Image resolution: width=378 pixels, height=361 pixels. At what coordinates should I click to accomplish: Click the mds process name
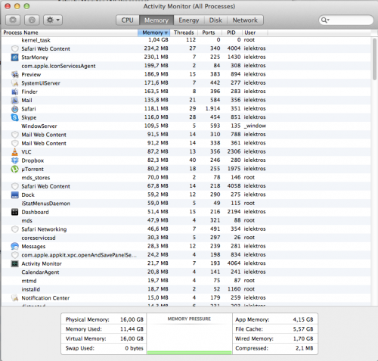(26, 220)
